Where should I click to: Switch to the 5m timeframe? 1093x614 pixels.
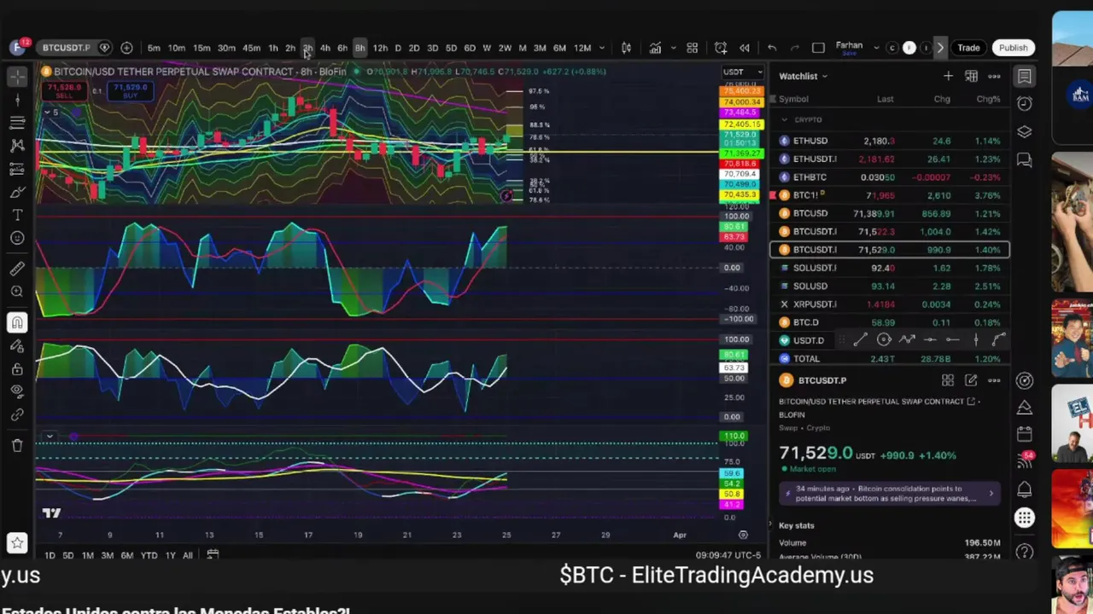(x=154, y=48)
